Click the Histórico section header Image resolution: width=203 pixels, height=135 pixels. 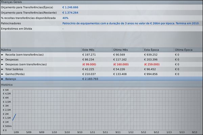101,85
